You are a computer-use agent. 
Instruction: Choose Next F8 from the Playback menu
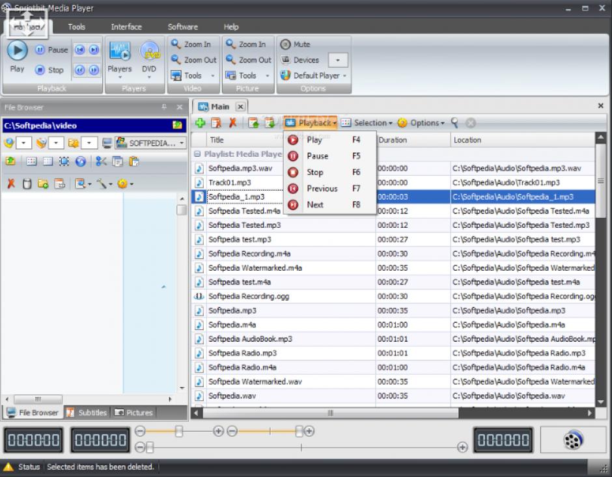(330, 204)
